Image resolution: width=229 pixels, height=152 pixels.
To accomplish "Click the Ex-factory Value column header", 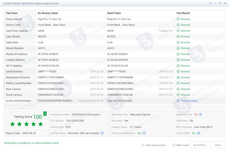I will (x=48, y=13).
